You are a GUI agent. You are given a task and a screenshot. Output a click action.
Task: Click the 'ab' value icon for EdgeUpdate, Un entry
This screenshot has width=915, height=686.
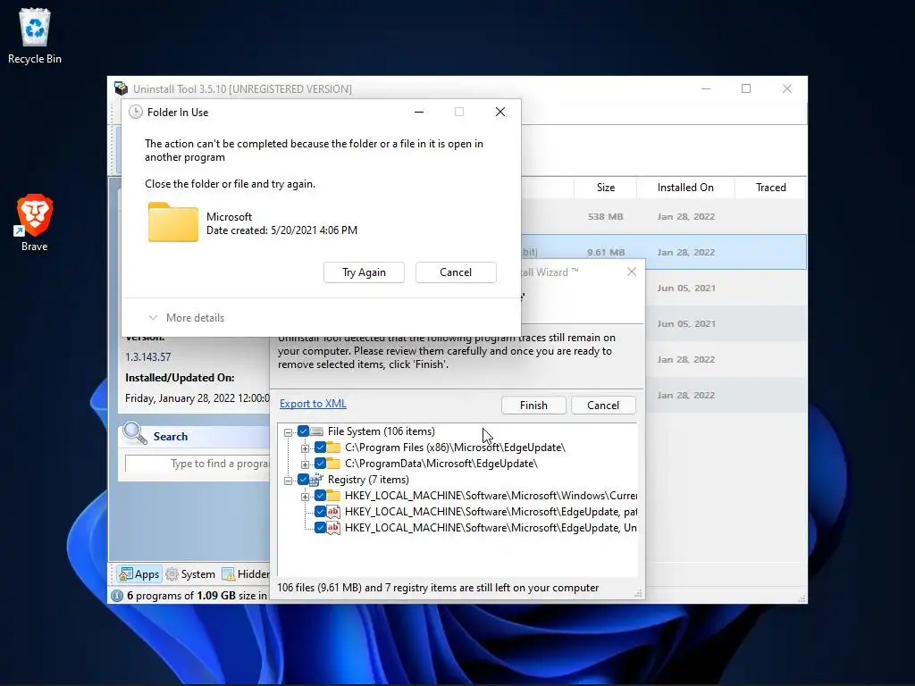pos(334,527)
